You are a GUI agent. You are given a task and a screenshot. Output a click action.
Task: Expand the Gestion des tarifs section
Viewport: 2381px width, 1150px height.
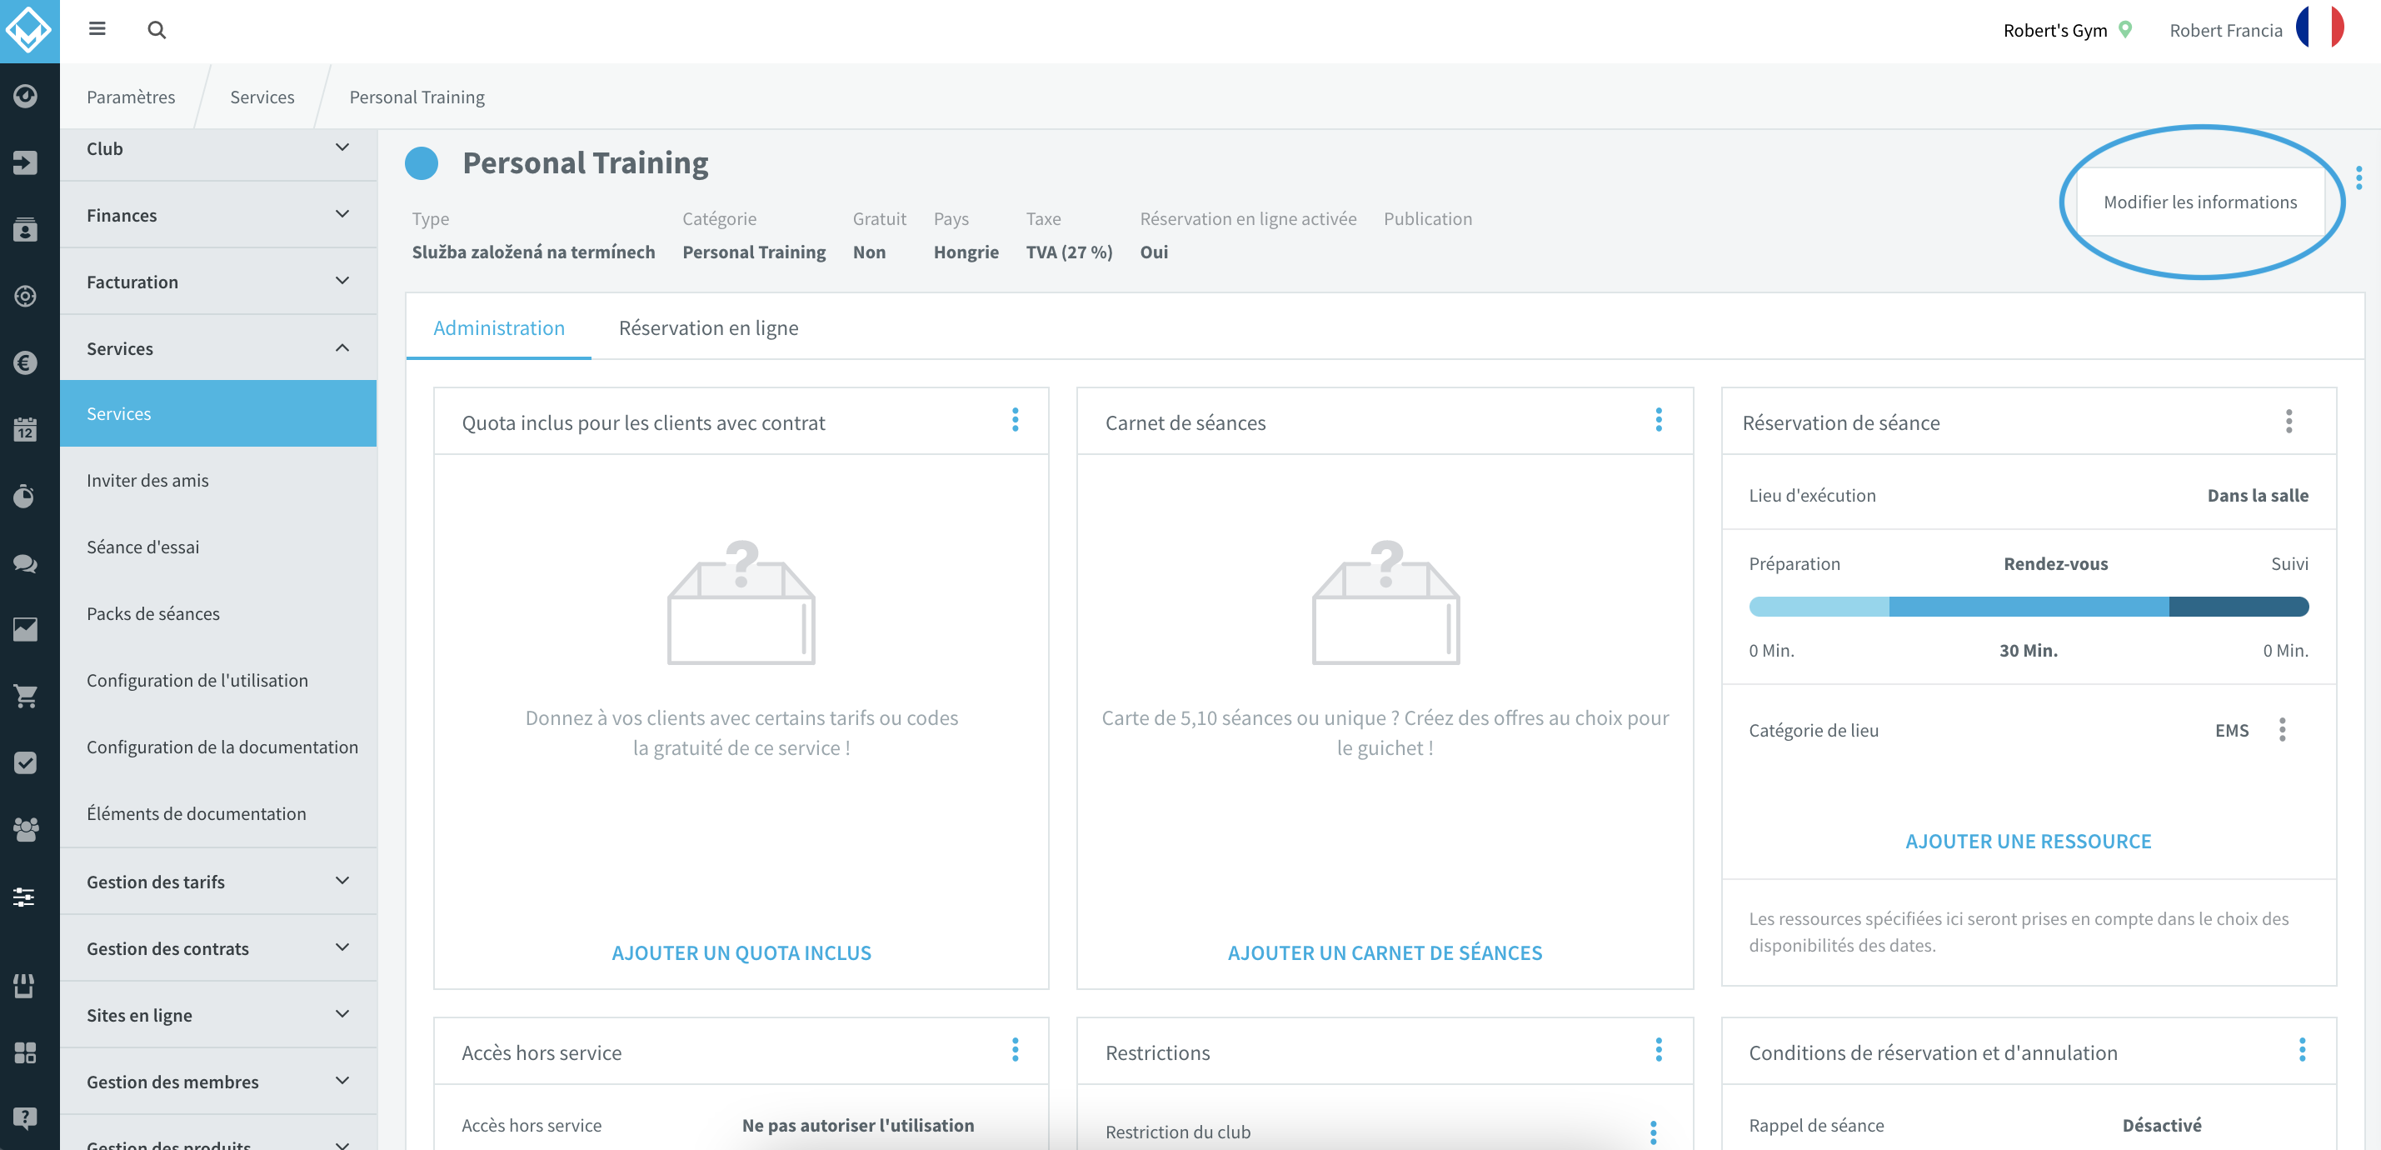click(218, 882)
